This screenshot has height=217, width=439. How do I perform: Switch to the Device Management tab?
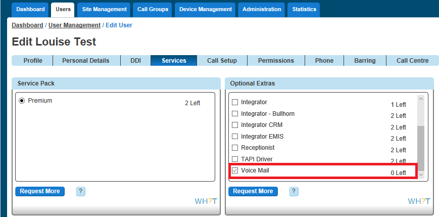point(206,9)
